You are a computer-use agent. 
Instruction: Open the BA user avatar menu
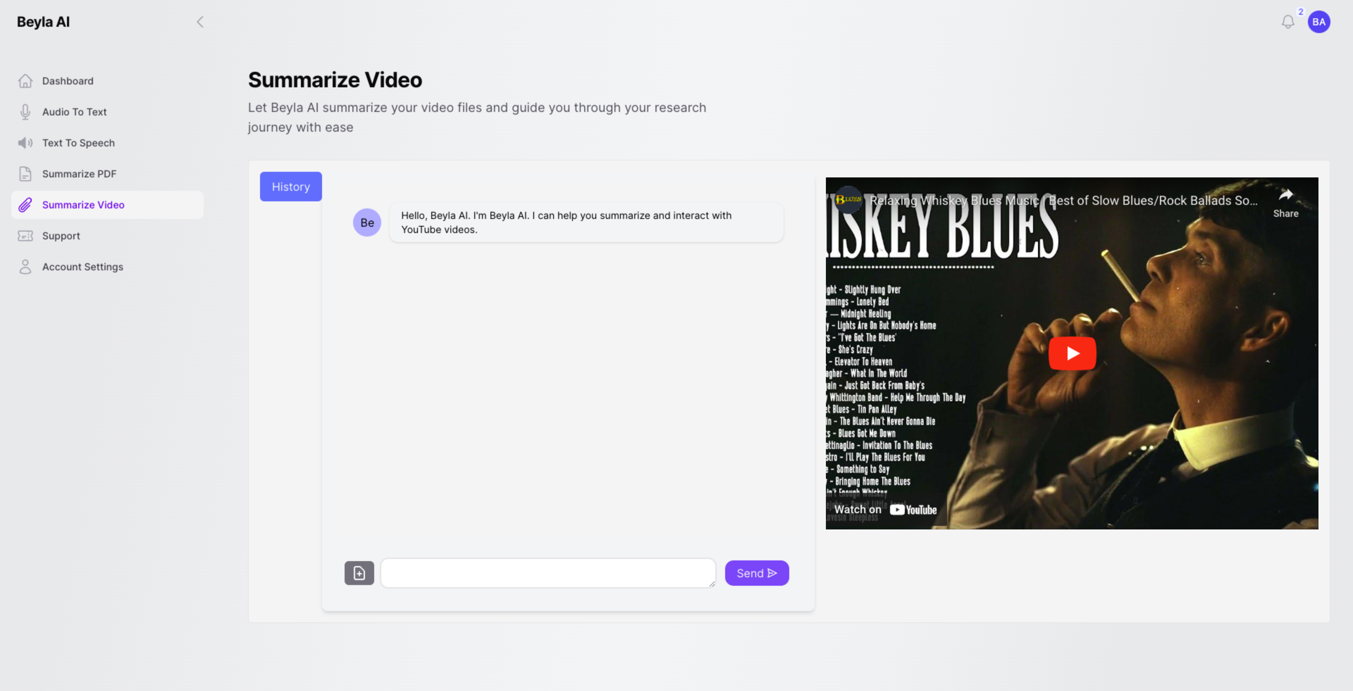[1318, 22]
